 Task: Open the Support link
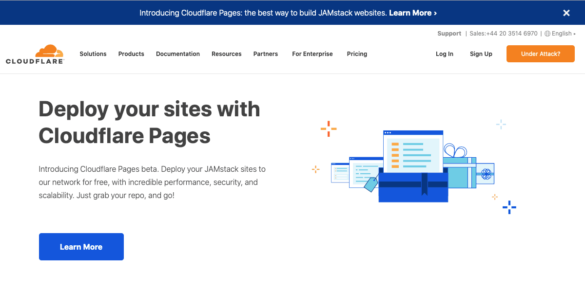(449, 34)
